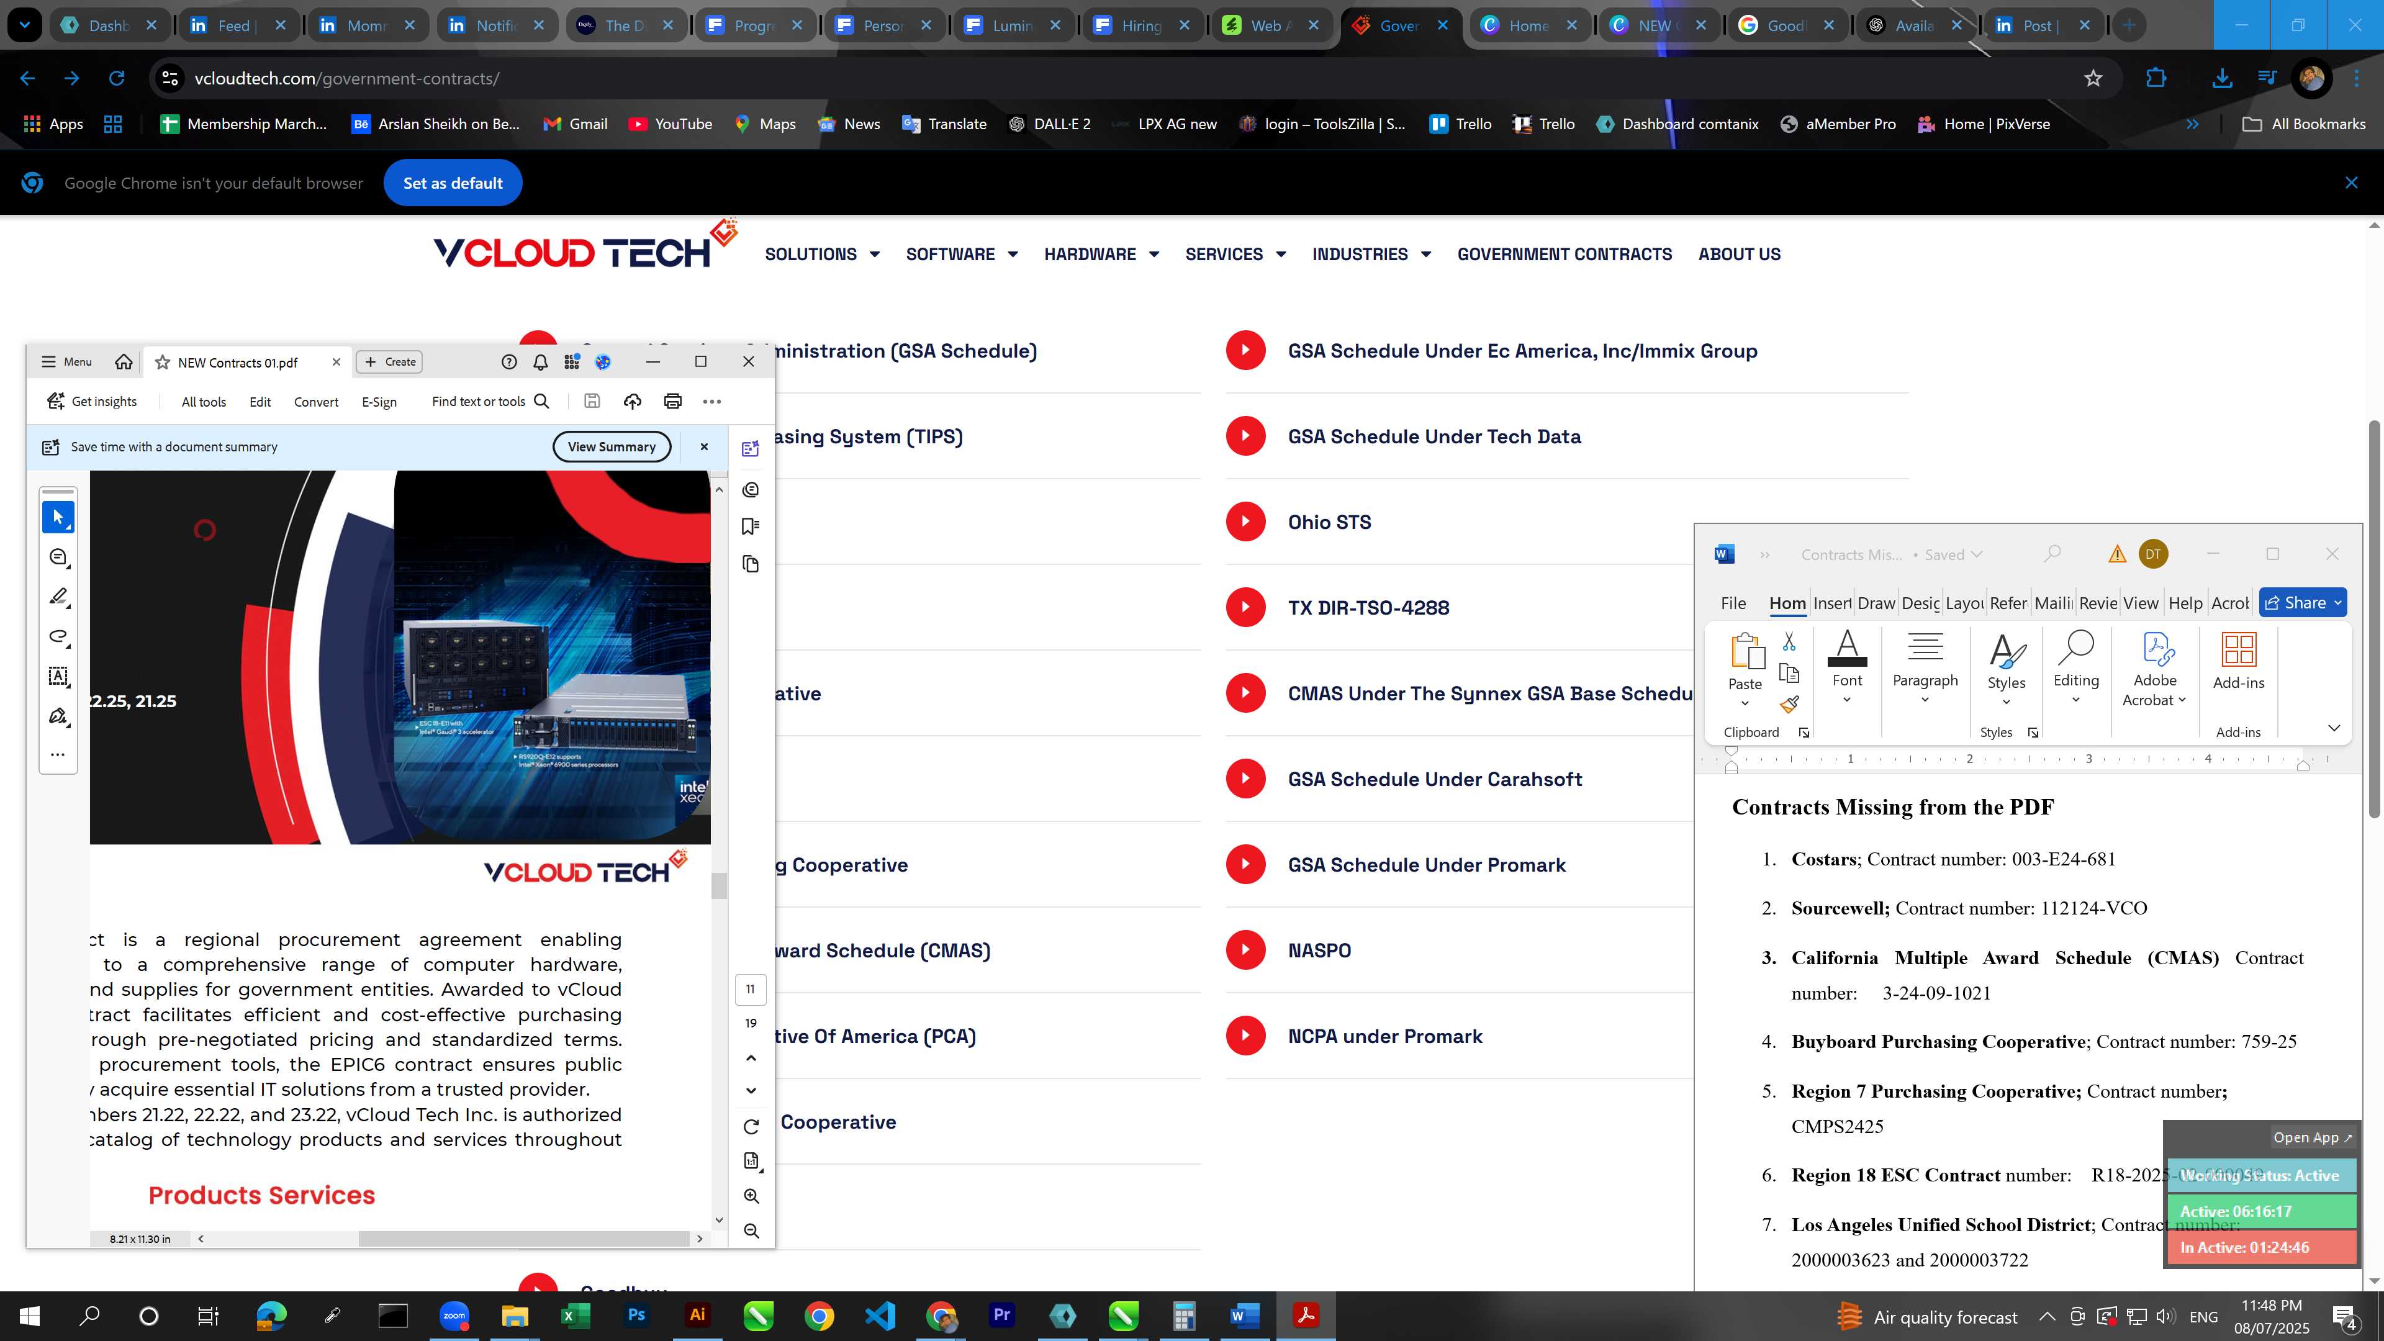Viewport: 2384px width, 1341px height.
Task: Open the Paste dropdown in Word
Action: pos(1745,703)
